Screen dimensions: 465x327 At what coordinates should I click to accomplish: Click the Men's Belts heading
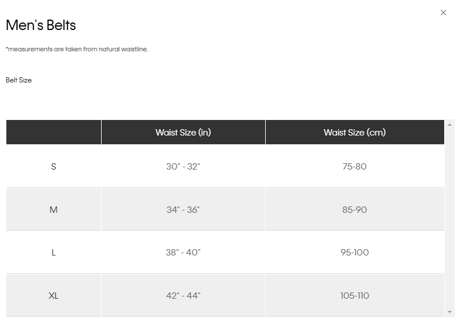[41, 25]
